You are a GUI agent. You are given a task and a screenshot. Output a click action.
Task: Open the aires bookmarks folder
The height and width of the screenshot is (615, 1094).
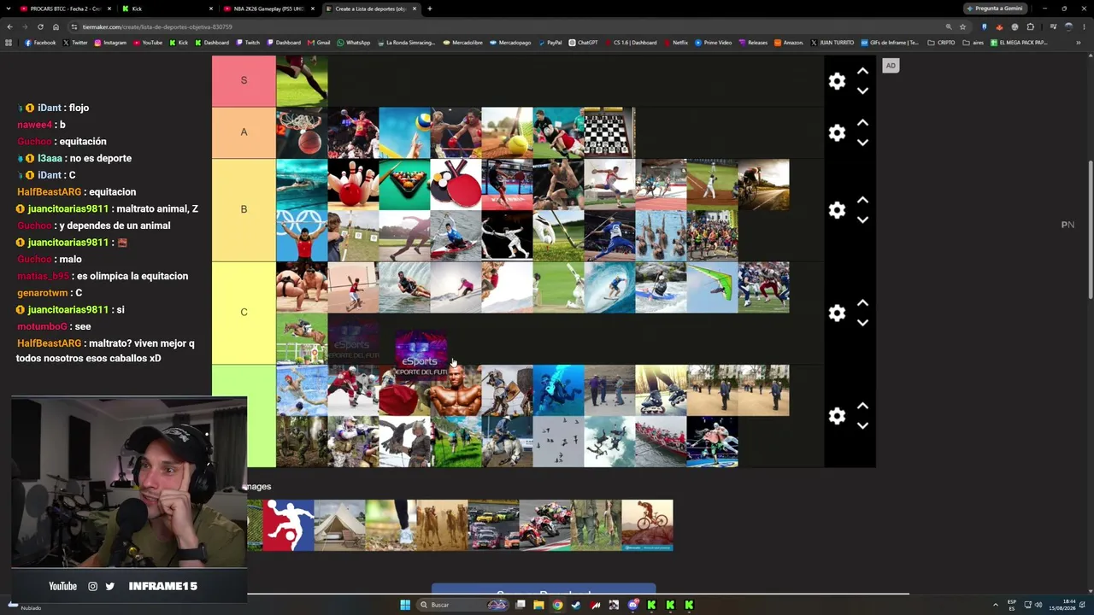(973, 43)
